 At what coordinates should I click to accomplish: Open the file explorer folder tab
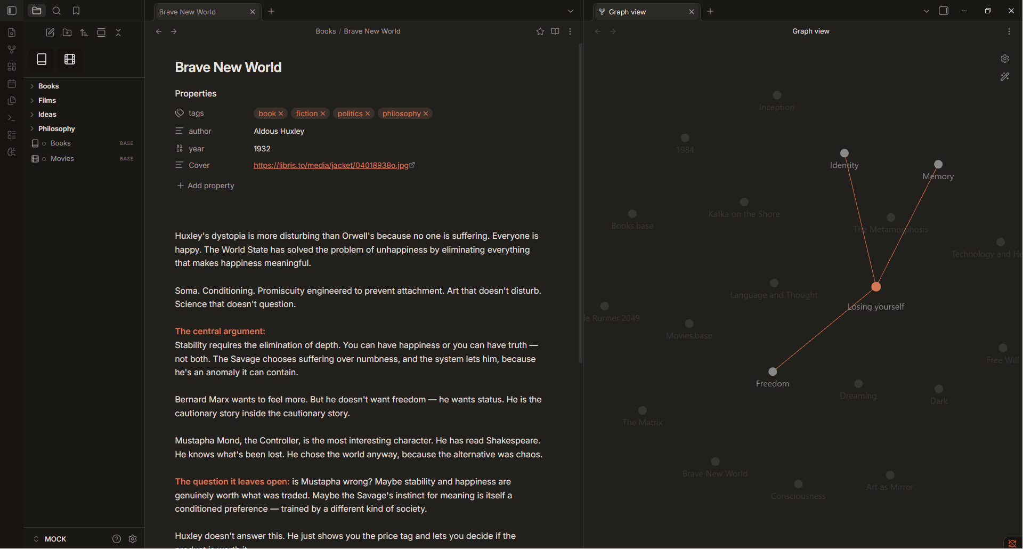click(37, 11)
